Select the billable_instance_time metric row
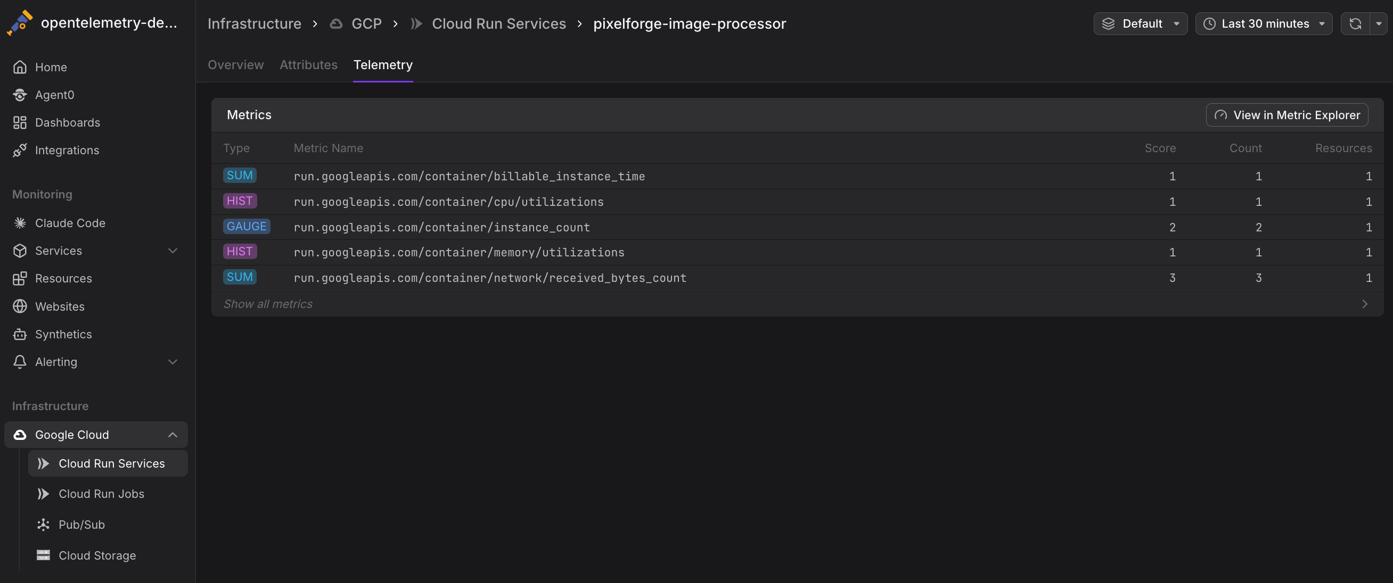Viewport: 1393px width, 583px height. point(797,176)
